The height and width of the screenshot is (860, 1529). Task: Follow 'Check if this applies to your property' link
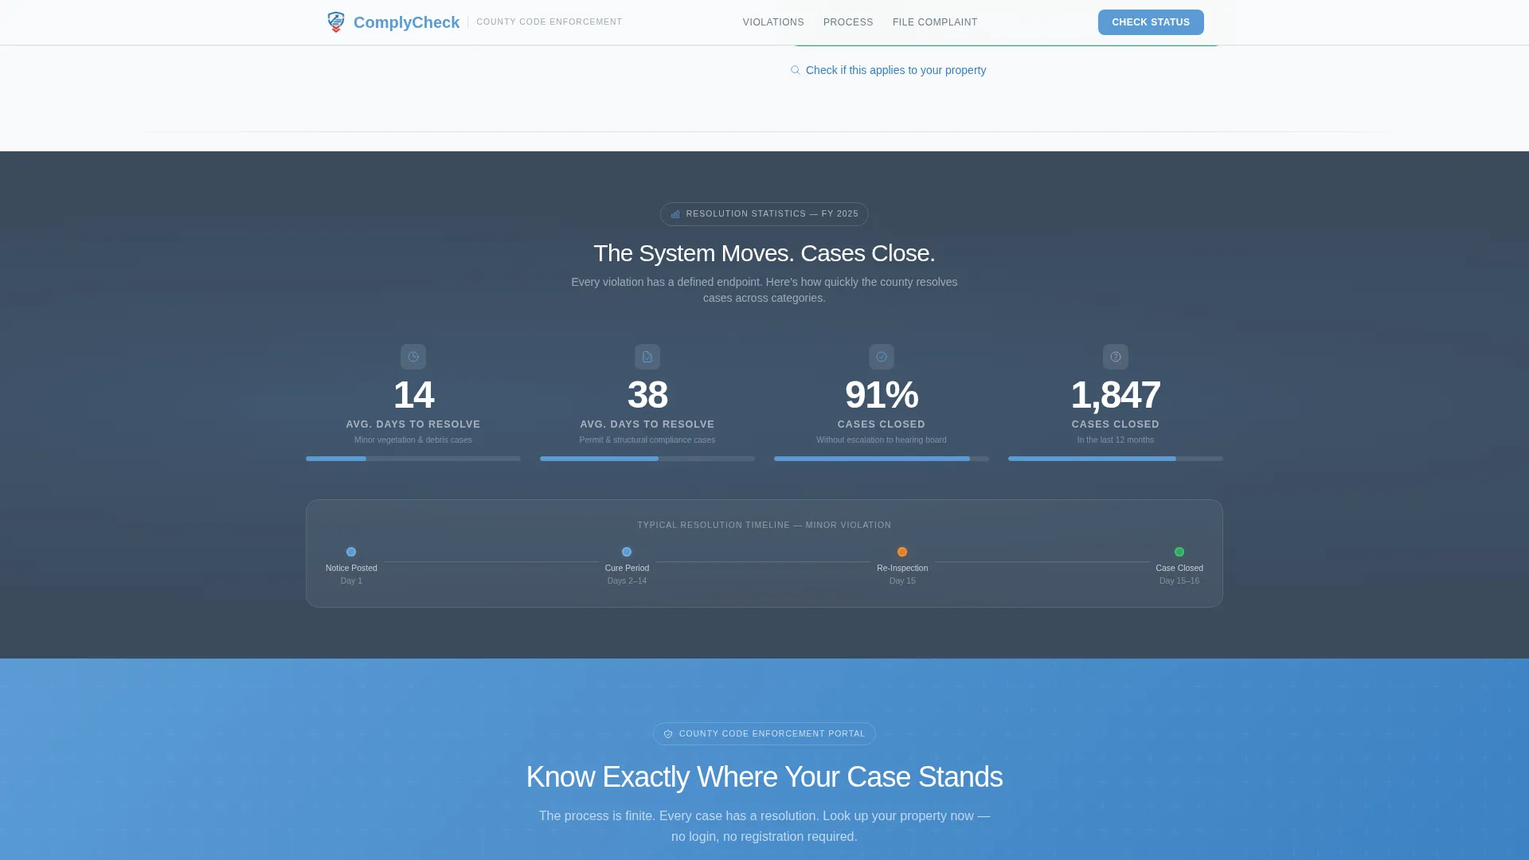896,70
